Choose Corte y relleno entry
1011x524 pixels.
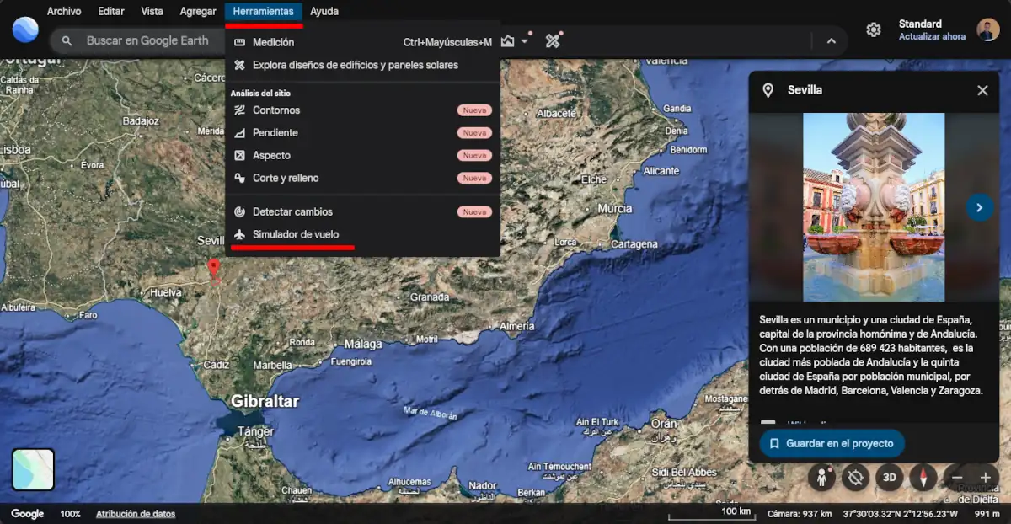pos(363,179)
